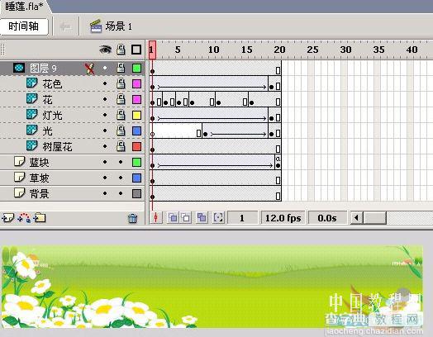Click the Insert Layer Folder icon
433x337 pixels.
click(x=40, y=218)
